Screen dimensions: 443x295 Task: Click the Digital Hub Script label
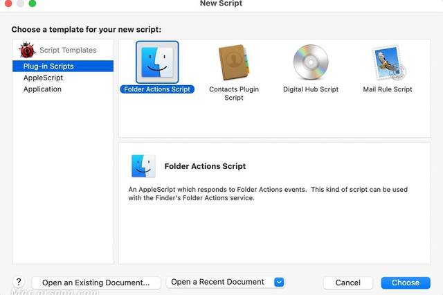(x=311, y=89)
